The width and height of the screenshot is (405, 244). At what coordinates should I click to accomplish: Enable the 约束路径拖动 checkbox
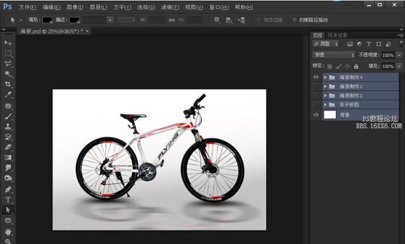coord(294,20)
